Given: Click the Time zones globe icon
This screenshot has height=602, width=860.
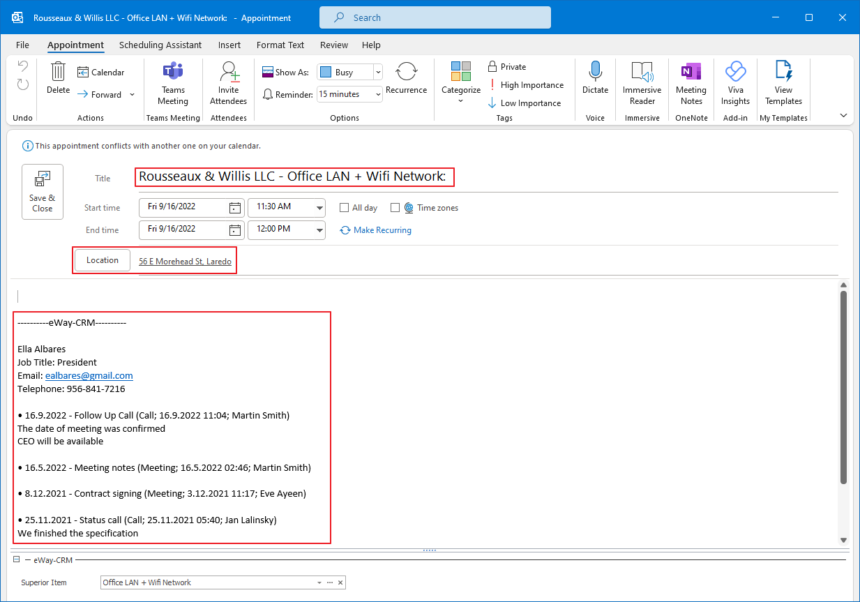Looking at the screenshot, I should coord(409,208).
